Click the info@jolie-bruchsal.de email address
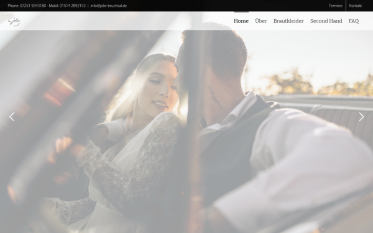The height and width of the screenshot is (233, 373). point(108,6)
